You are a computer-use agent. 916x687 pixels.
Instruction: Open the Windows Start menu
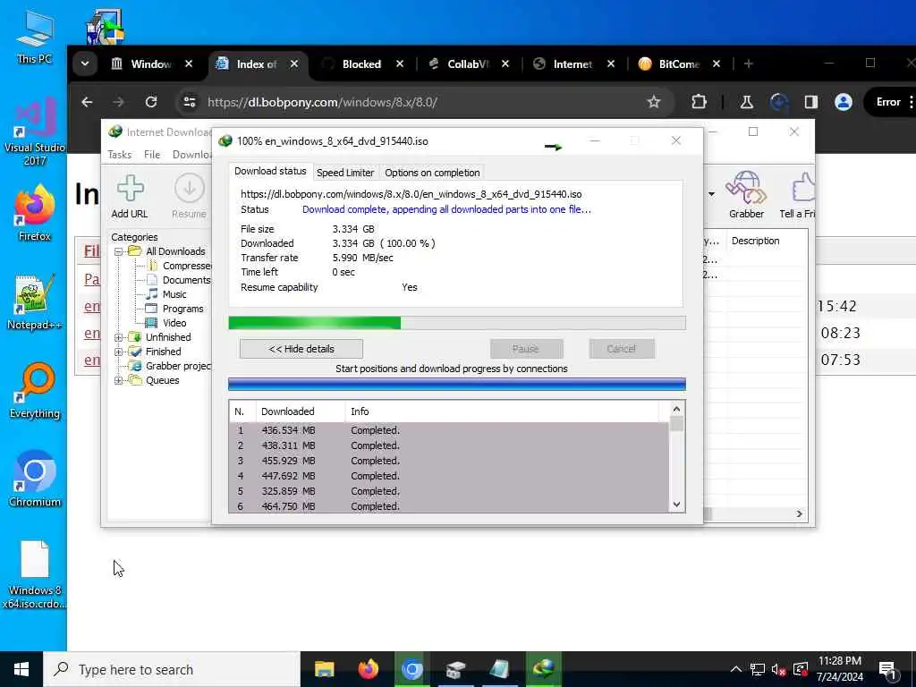[x=21, y=669]
